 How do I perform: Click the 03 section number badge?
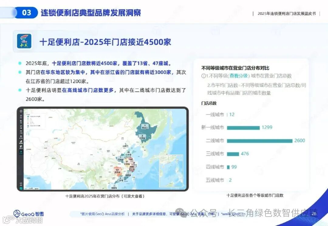point(26,12)
